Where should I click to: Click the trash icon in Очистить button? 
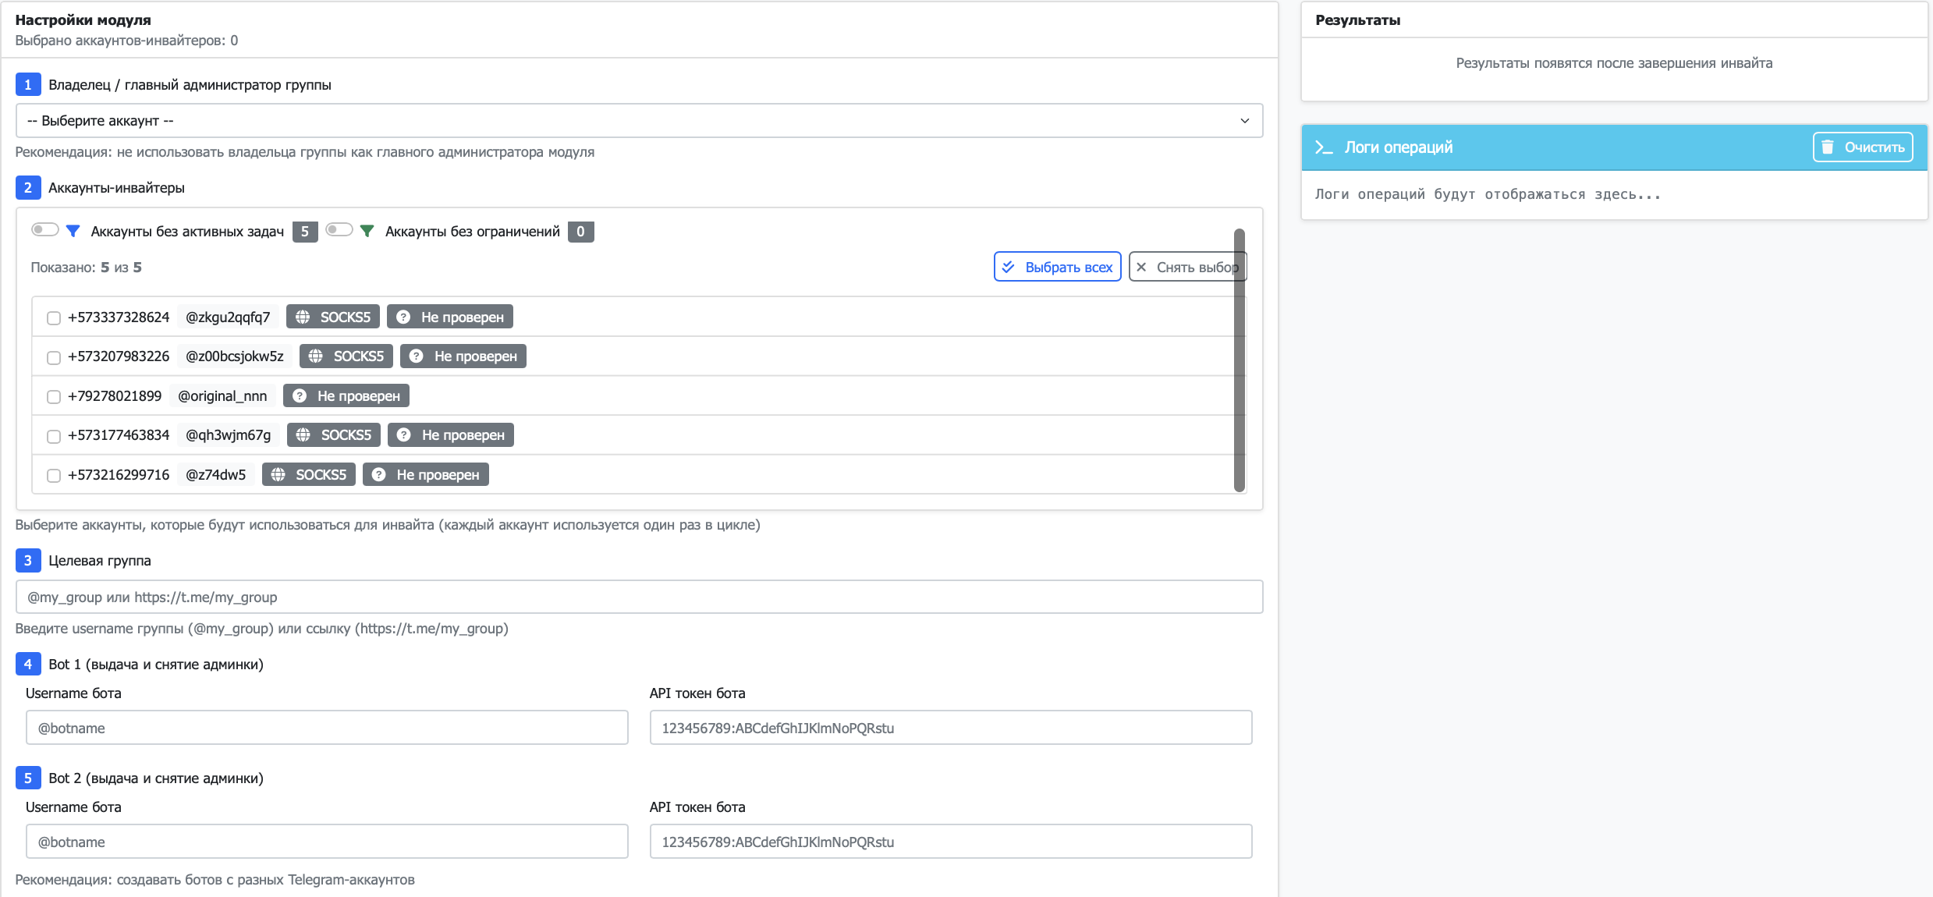1828,147
